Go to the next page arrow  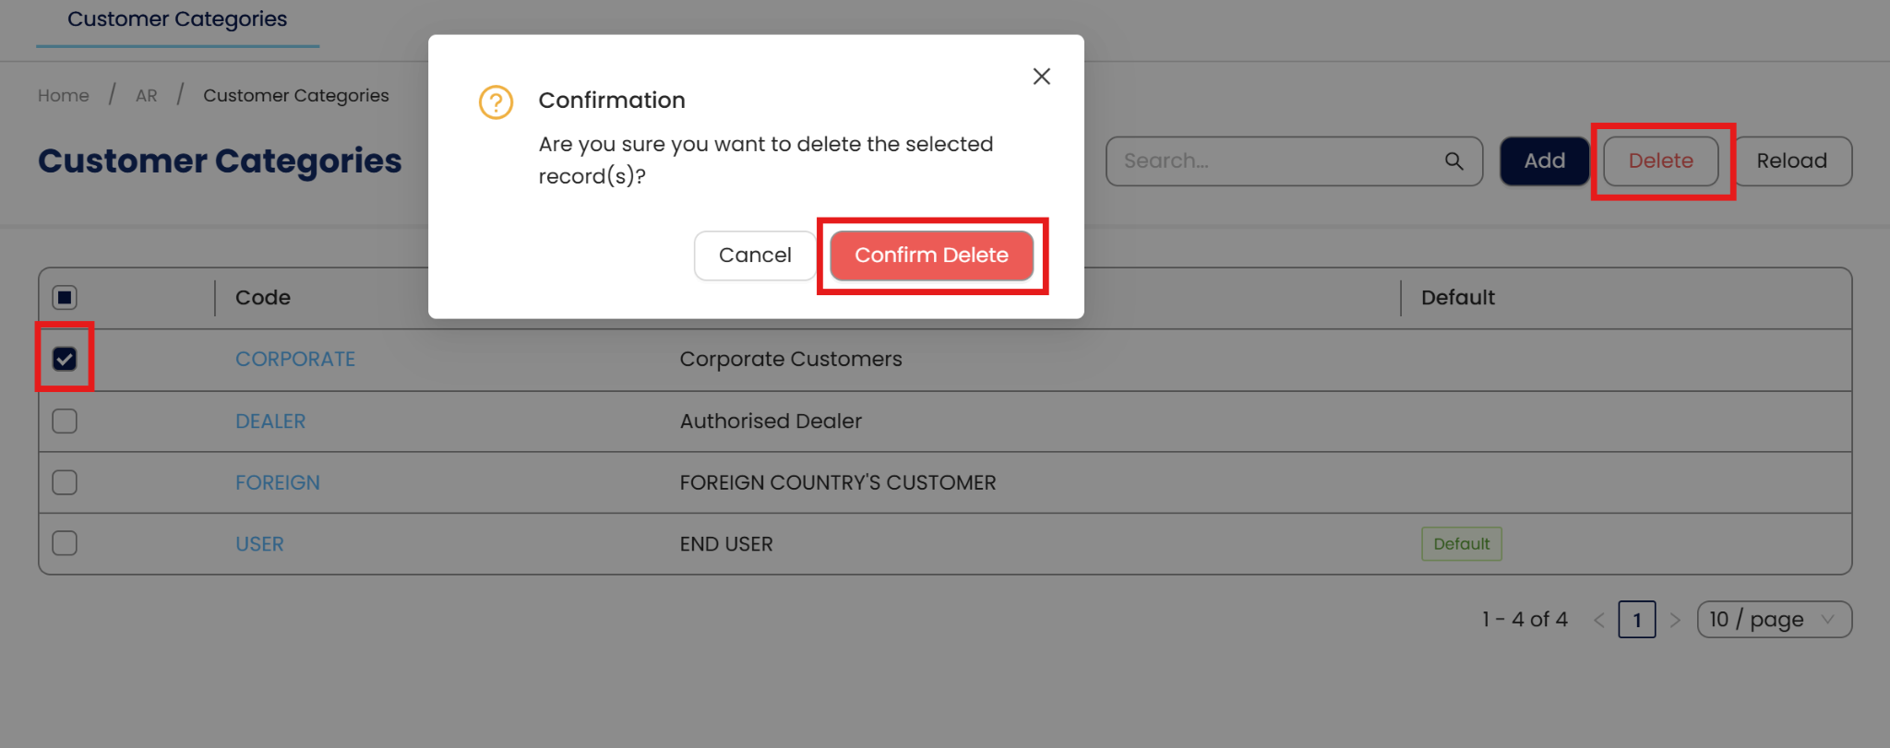point(1675,620)
